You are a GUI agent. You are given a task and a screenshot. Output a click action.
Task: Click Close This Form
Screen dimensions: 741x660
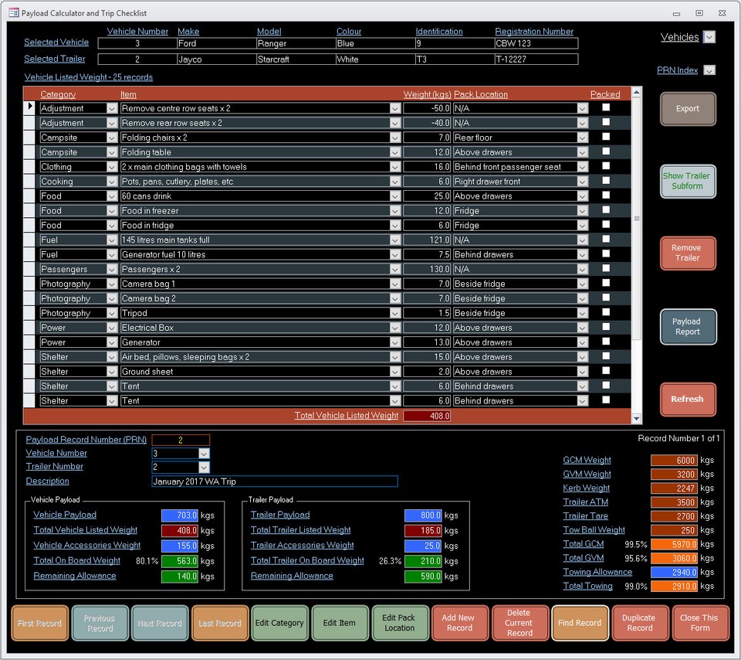coord(700,623)
